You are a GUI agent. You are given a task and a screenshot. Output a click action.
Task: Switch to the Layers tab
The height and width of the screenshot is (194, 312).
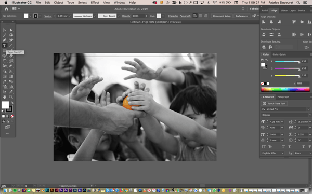[x=292, y=11]
